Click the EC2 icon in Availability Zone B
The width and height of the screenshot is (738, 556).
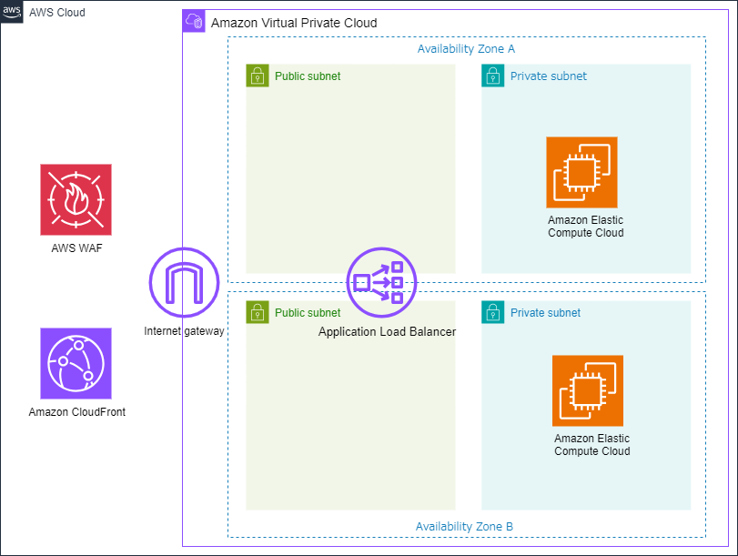(x=588, y=390)
